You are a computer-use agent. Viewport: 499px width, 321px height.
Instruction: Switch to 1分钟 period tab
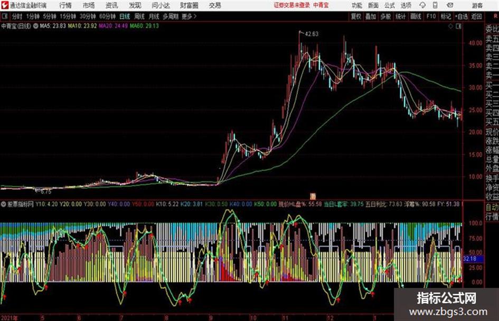point(32,16)
